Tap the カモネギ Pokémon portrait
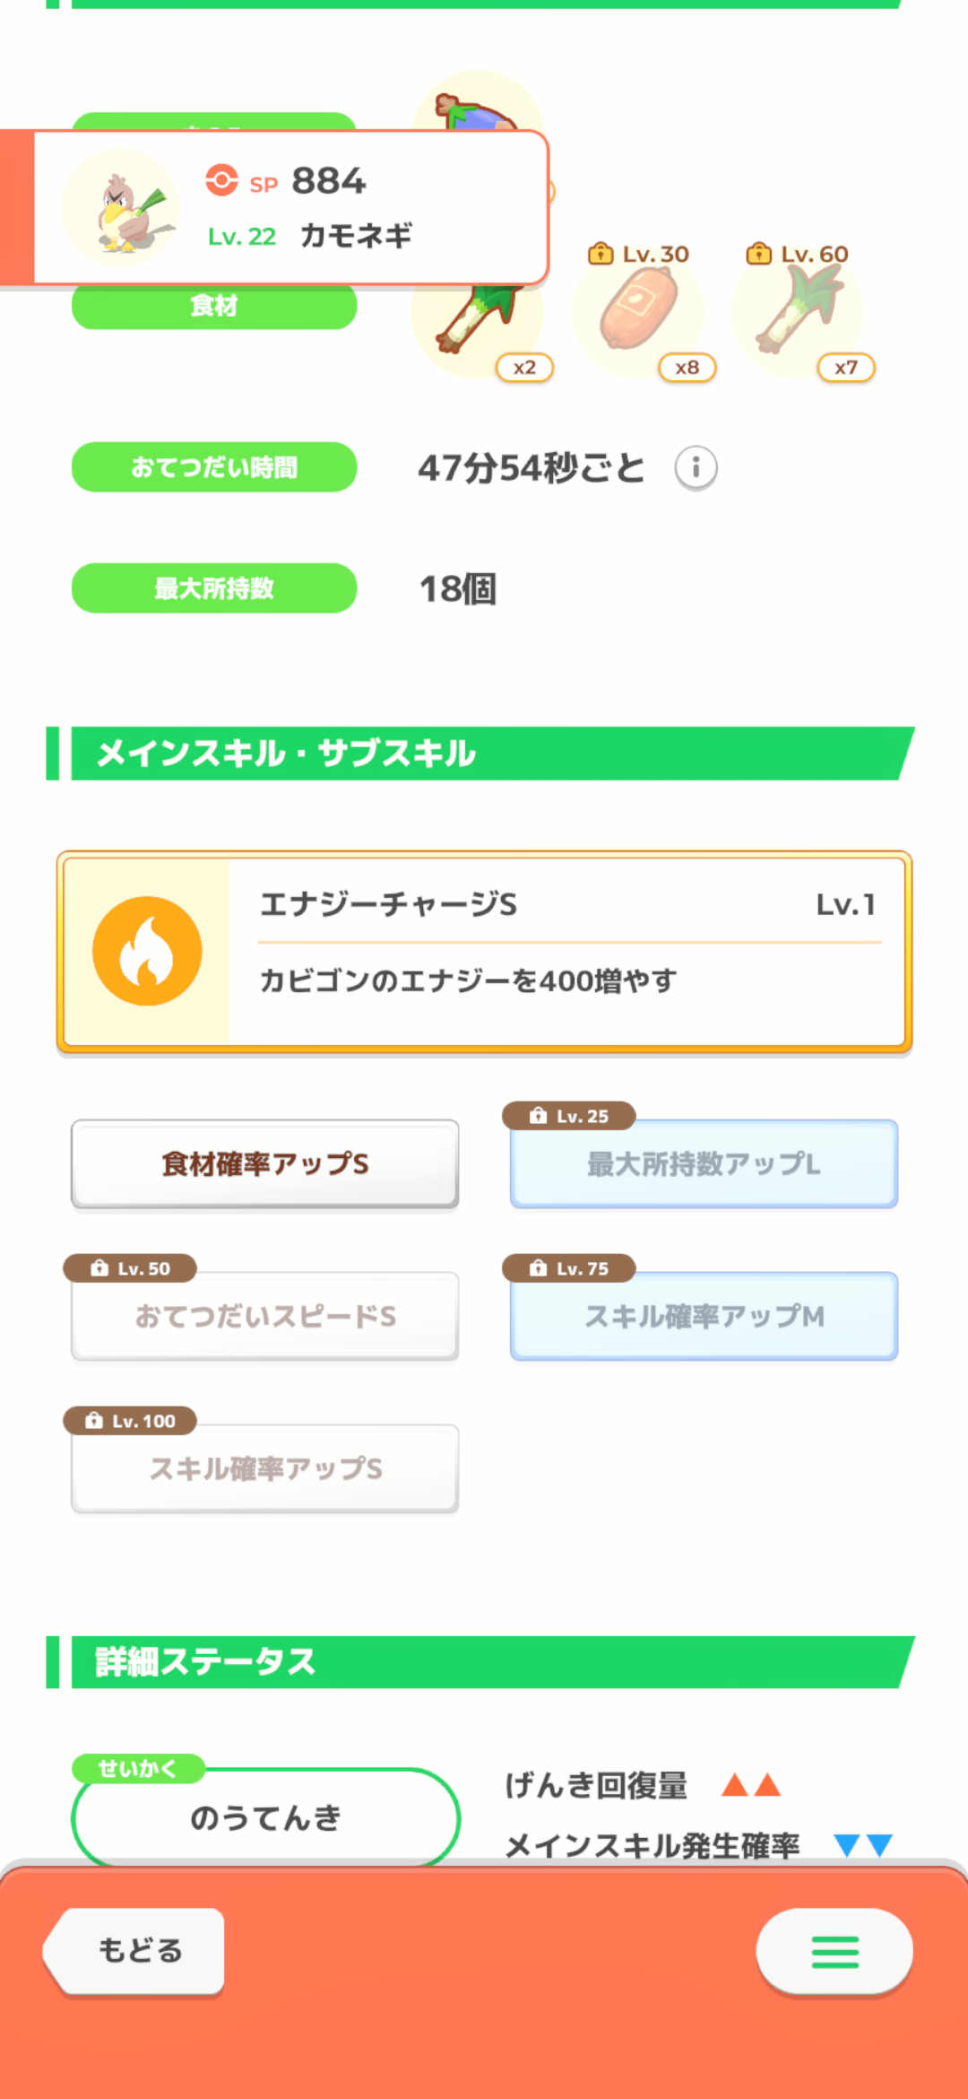The height and width of the screenshot is (2099, 968). [121, 208]
